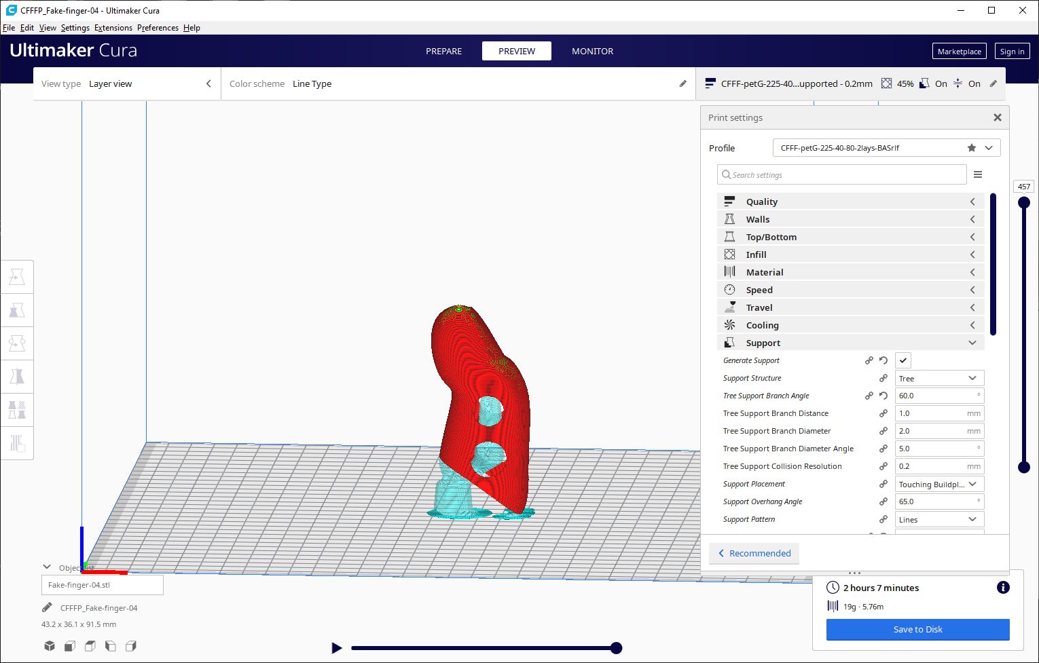Click Save to Disk
The image size is (1039, 663).
[x=918, y=629]
